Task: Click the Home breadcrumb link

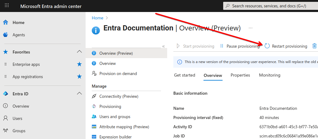Action: click(x=98, y=18)
